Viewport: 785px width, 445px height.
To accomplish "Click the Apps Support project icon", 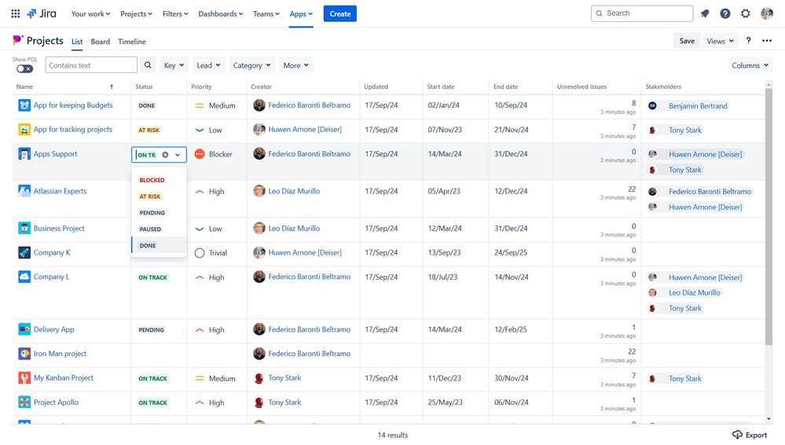I will [x=24, y=154].
